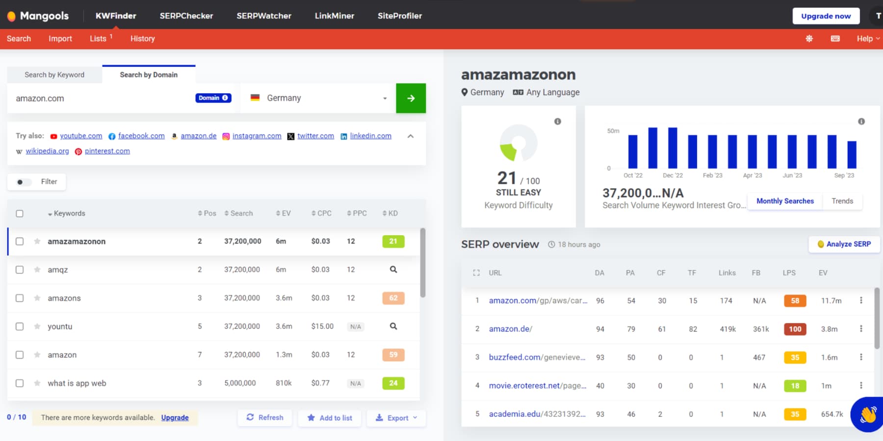The width and height of the screenshot is (883, 441).
Task: Open dark mode settings via gear icon
Action: point(809,38)
